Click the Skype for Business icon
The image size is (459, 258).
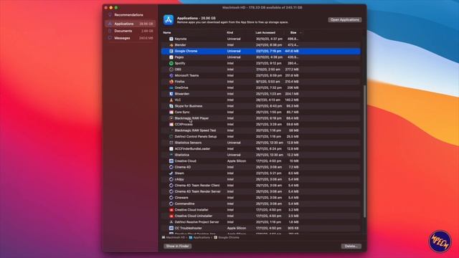click(x=171, y=106)
